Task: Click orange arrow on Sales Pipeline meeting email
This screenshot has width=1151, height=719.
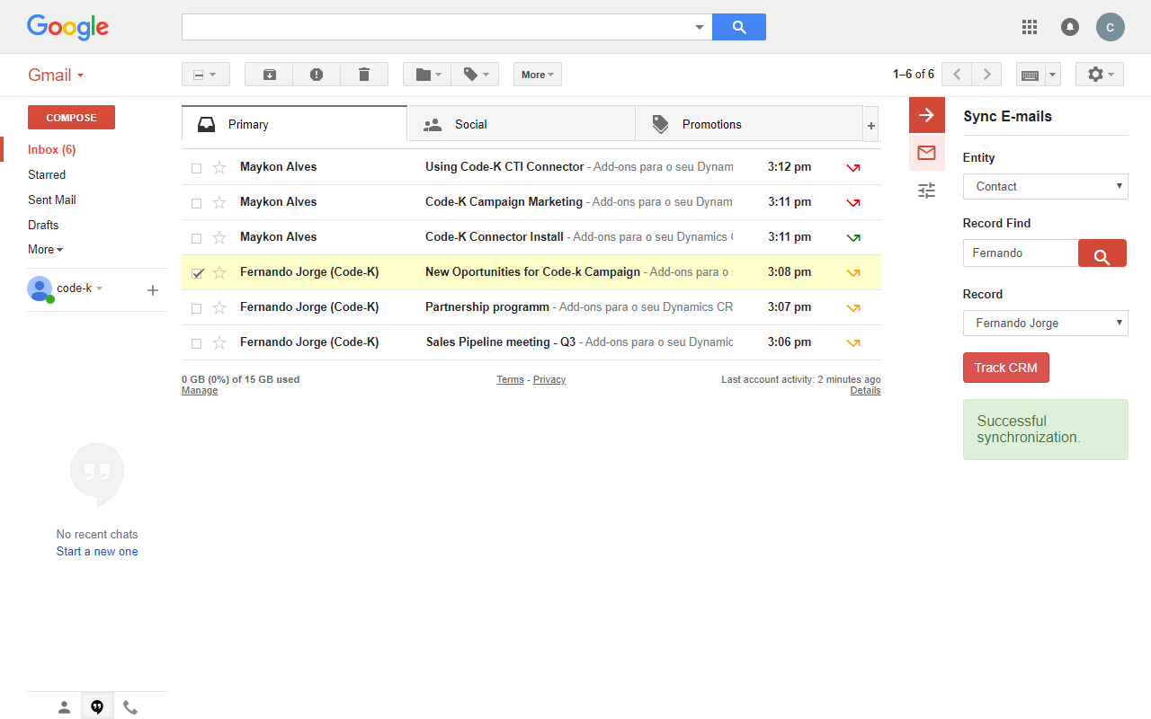Action: 853,342
